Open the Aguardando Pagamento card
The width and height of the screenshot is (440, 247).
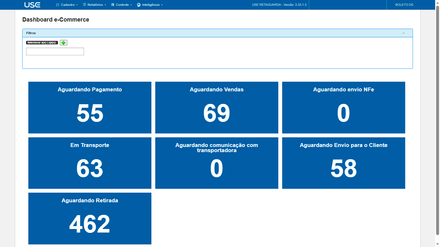pyautogui.click(x=90, y=107)
